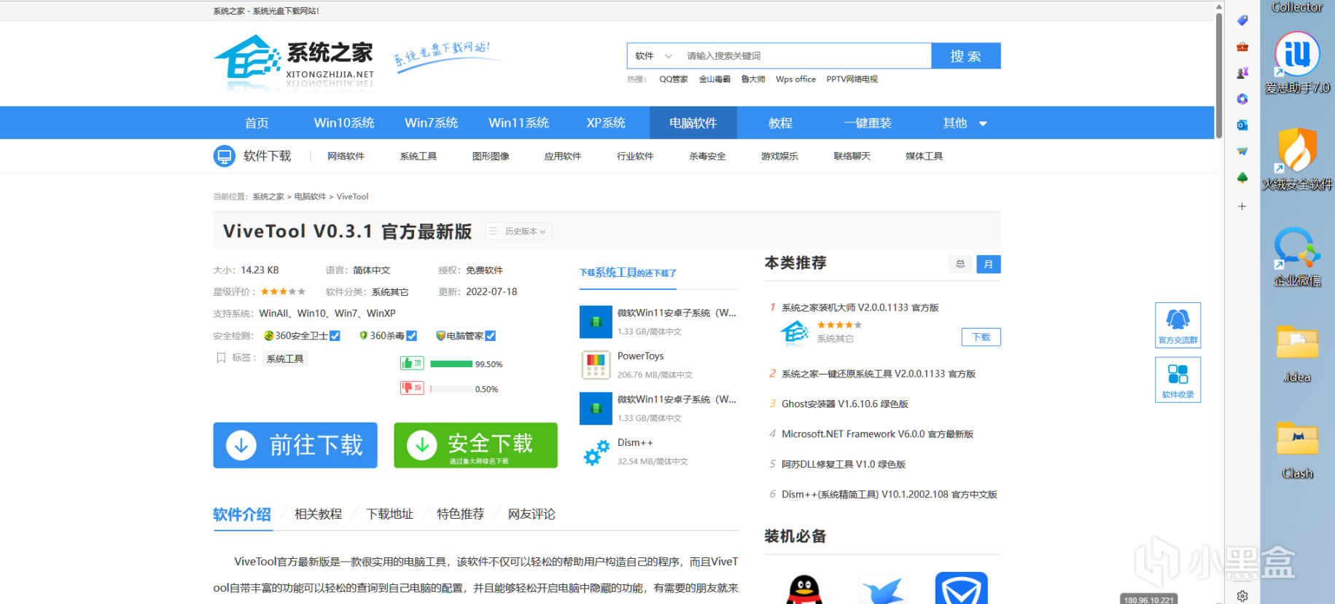
Task: Click the five-star rating under 星级评价
Action: (284, 291)
